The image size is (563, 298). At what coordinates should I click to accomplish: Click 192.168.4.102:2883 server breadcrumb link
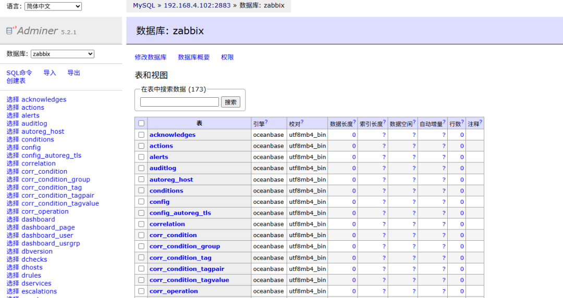coord(197,5)
